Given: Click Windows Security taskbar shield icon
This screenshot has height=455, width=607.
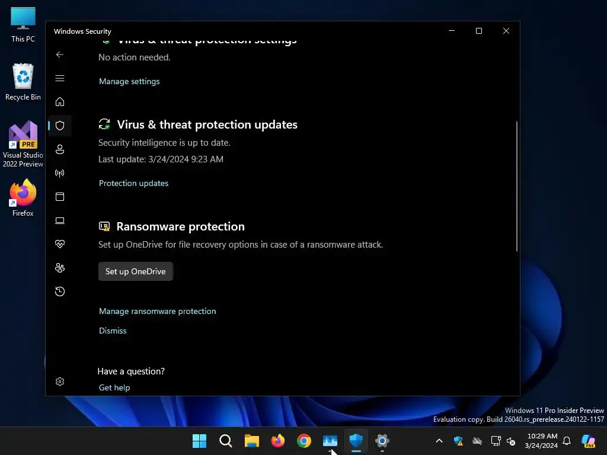Looking at the screenshot, I should 356,441.
